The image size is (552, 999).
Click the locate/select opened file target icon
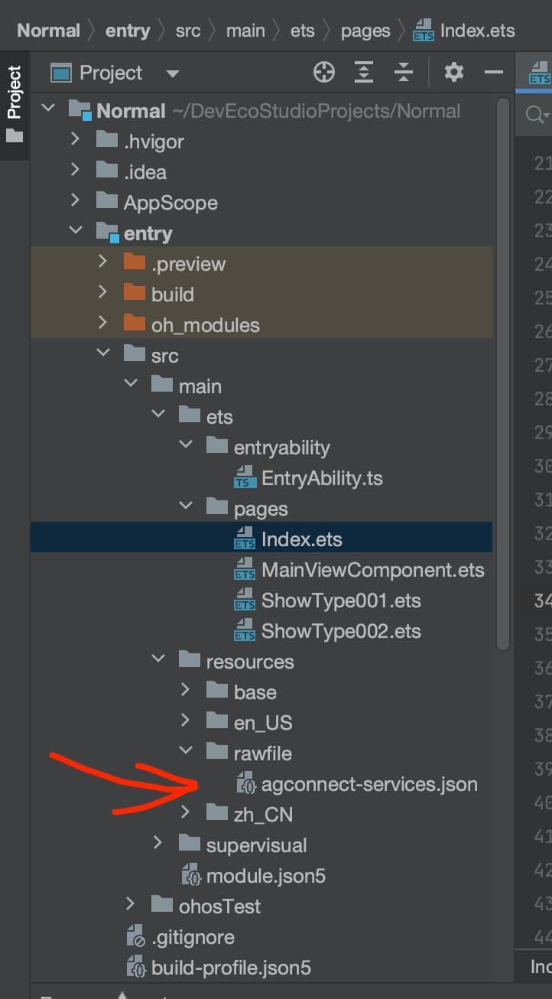(324, 73)
